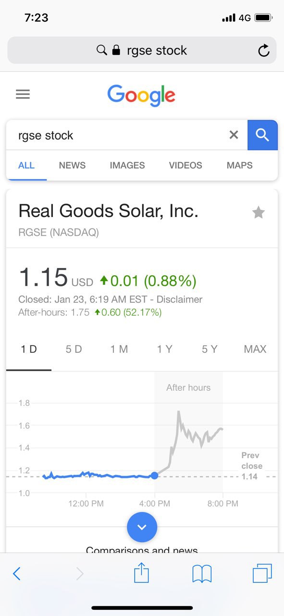The image size is (284, 616).
Task: Open the Google hamburger menu
Action: pyautogui.click(x=23, y=94)
